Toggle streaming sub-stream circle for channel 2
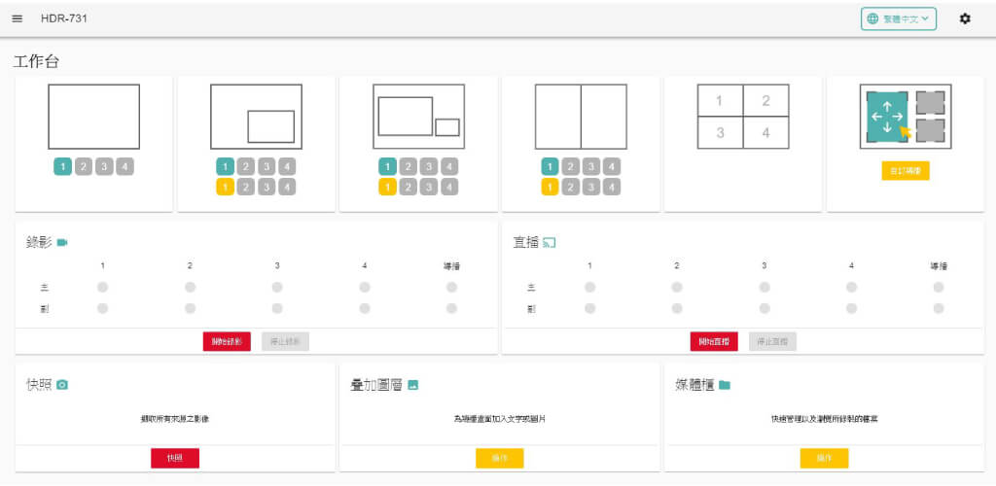Image resolution: width=996 pixels, height=486 pixels. 677,308
